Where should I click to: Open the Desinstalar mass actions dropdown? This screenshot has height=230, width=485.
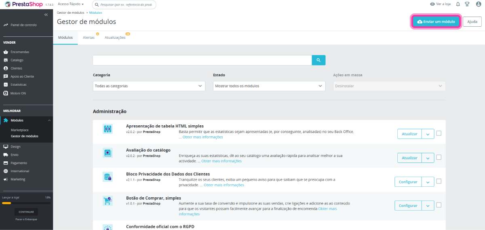pos(389,86)
